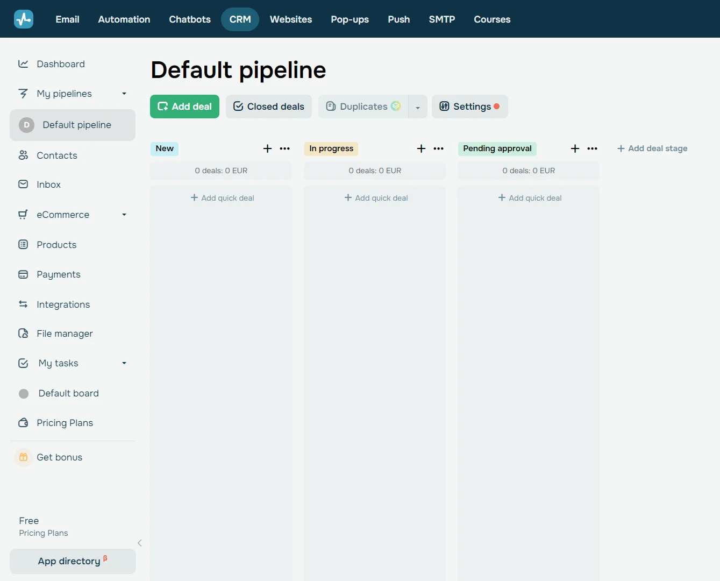Click Add deal stage link

(652, 148)
